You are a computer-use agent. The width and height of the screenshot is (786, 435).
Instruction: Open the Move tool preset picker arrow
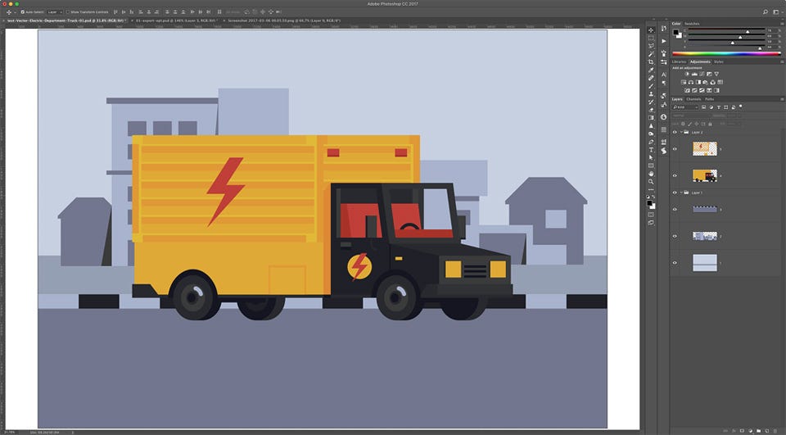tap(15, 12)
